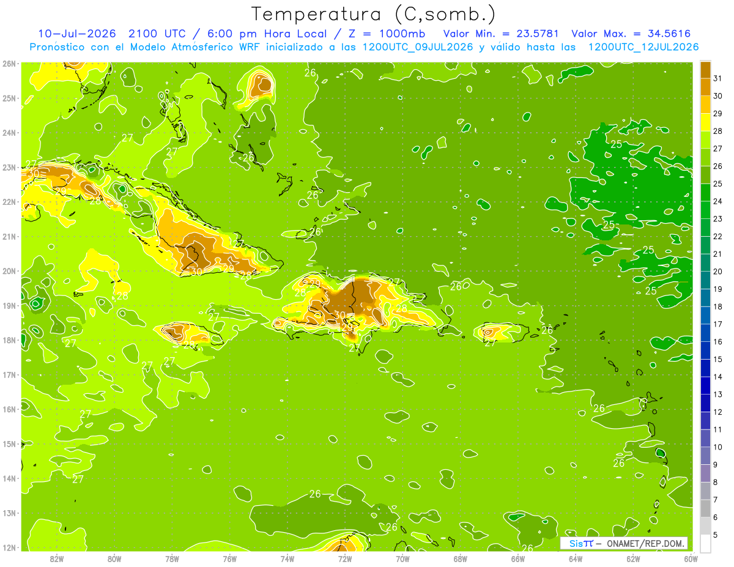Select the gray legend swatch between 6 and 7
Image resolution: width=734 pixels, height=567 pixels.
click(x=705, y=509)
